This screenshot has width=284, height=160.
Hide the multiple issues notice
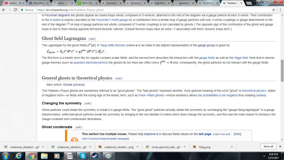click(237, 134)
